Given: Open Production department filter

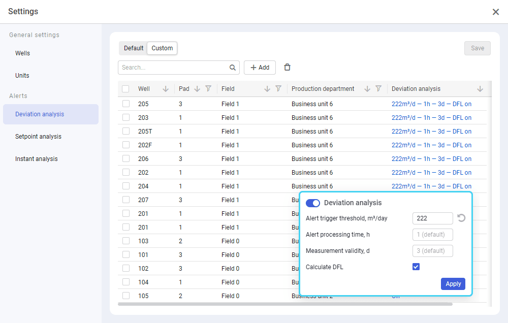Looking at the screenshot, I should 378,88.
